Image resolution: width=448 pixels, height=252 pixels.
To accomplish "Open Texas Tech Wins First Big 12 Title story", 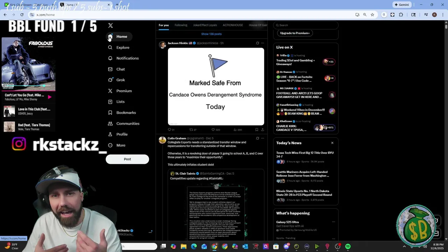I will click(306, 157).
